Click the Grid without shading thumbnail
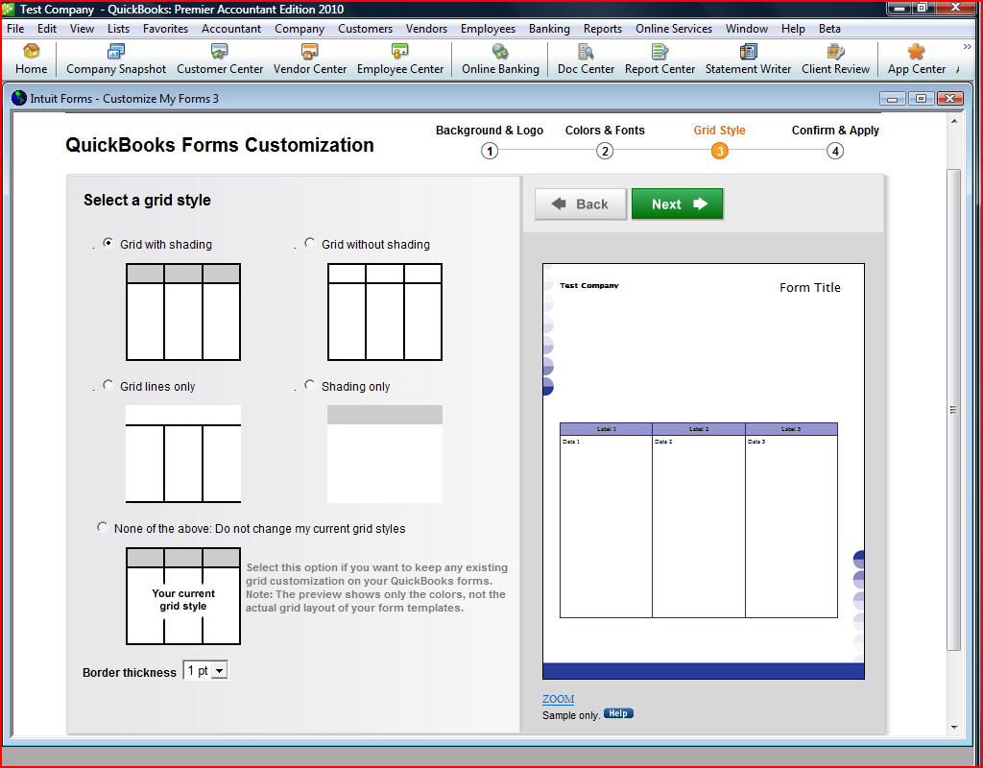This screenshot has height=768, width=983. click(385, 312)
